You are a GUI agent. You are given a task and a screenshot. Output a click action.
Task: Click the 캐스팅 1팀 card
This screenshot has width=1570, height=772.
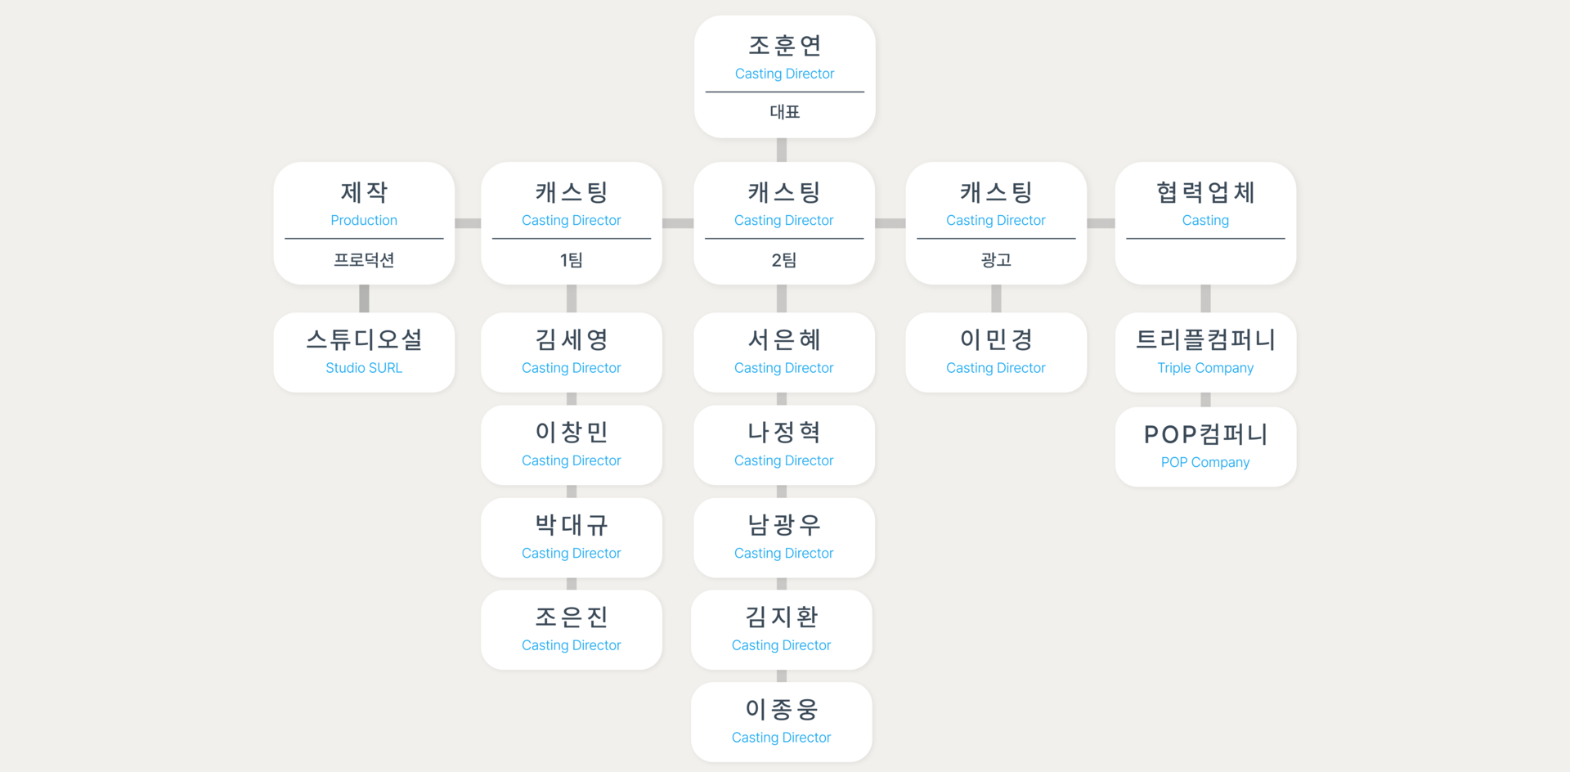pos(572,223)
